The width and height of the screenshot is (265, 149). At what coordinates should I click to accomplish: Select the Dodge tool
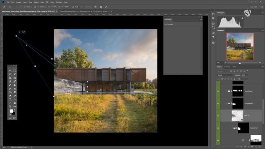[10, 96]
